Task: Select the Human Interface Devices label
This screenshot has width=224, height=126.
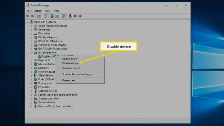Action: coord(52,45)
